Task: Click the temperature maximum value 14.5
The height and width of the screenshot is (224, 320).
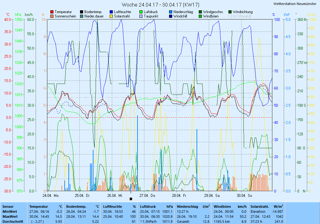Action: [58, 217]
